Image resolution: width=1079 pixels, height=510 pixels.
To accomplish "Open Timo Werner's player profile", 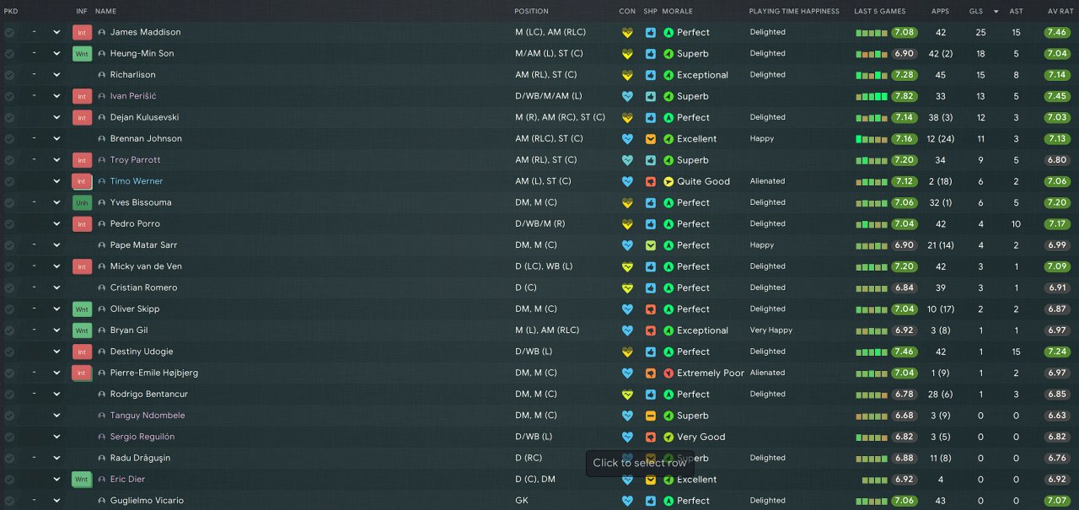I will 137,181.
